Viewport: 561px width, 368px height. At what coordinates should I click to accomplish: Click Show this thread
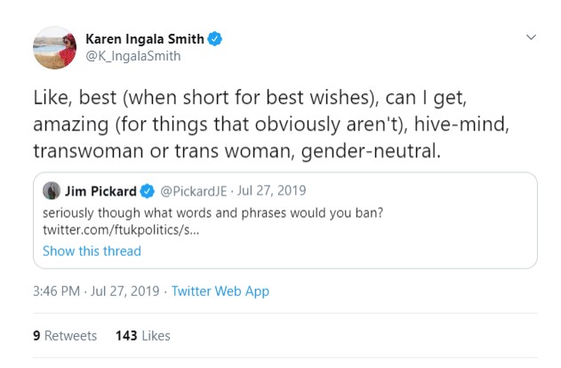[x=92, y=251]
